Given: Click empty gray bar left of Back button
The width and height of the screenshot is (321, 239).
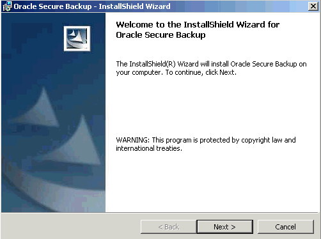Looking at the screenshot, I should click(x=70, y=227).
